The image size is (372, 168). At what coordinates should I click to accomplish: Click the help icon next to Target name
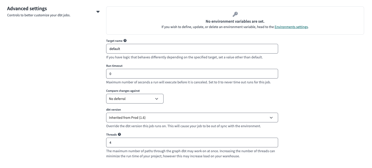(x=125, y=40)
